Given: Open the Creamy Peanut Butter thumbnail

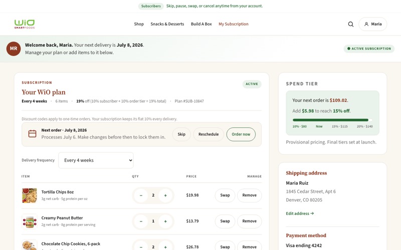Looking at the screenshot, I should 30,221.
